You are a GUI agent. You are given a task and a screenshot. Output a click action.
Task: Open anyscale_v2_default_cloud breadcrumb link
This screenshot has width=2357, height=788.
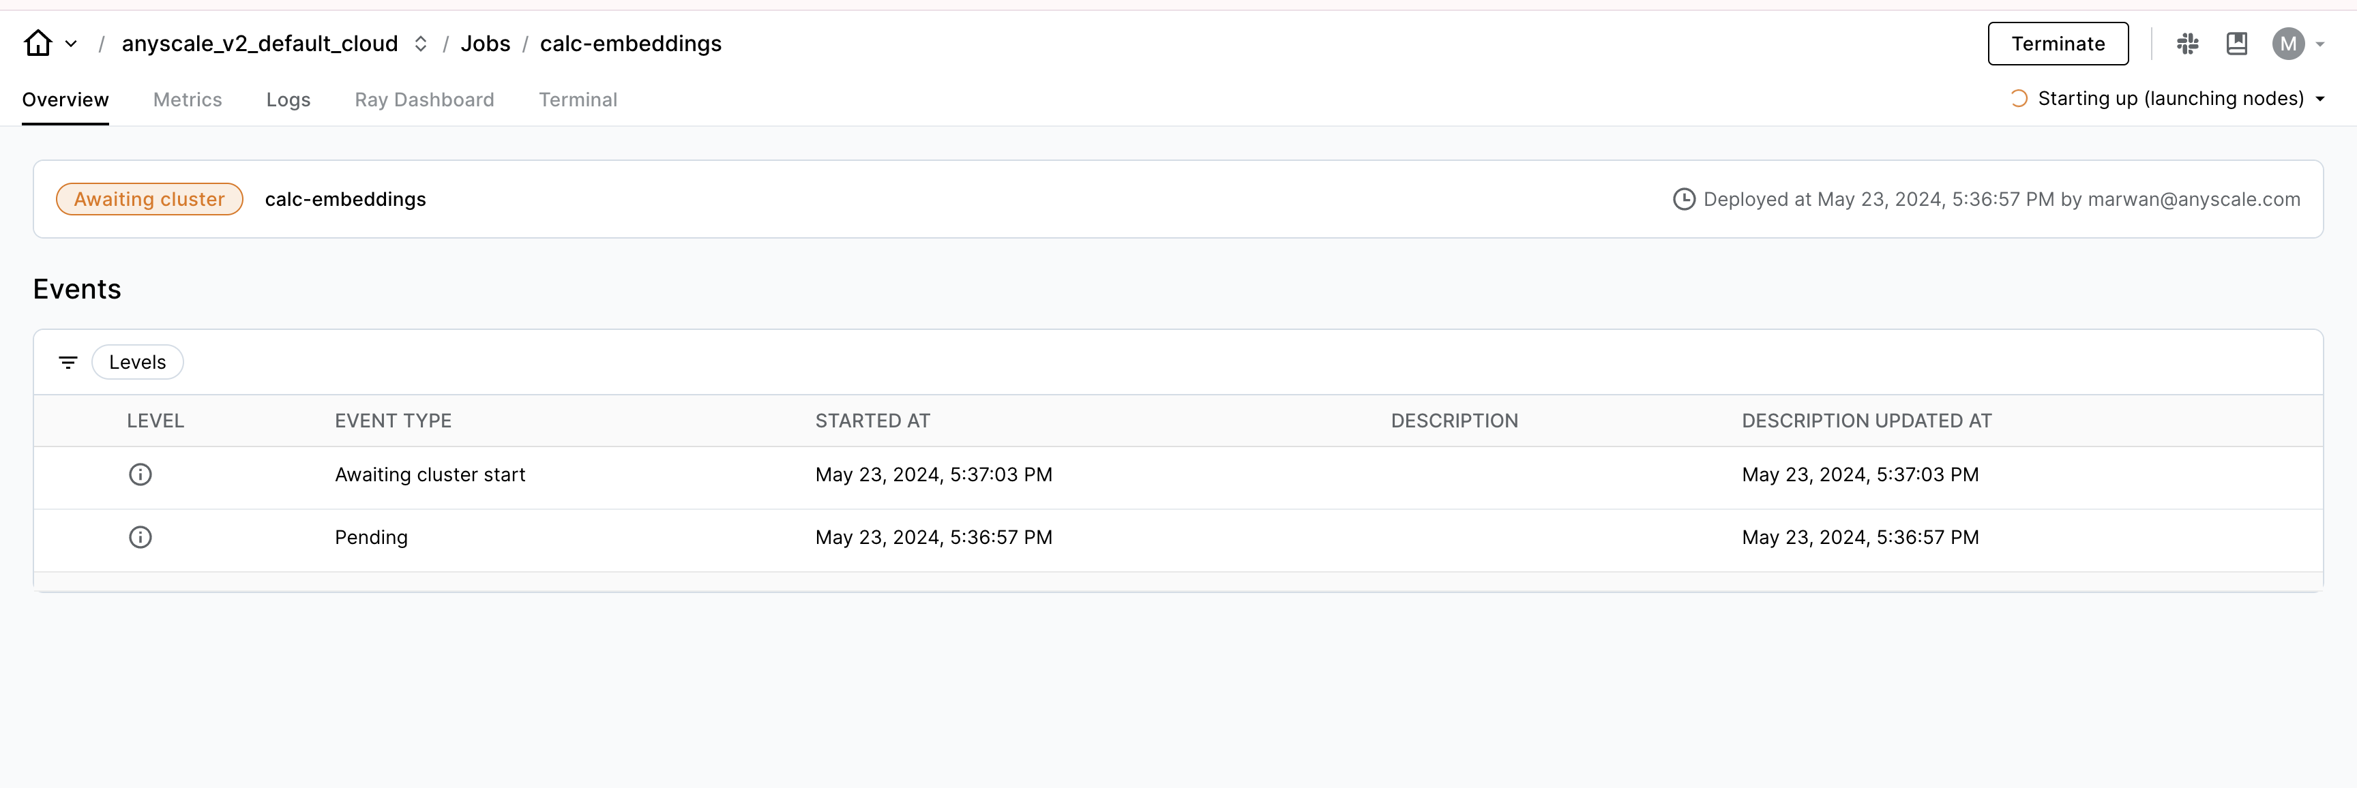260,44
